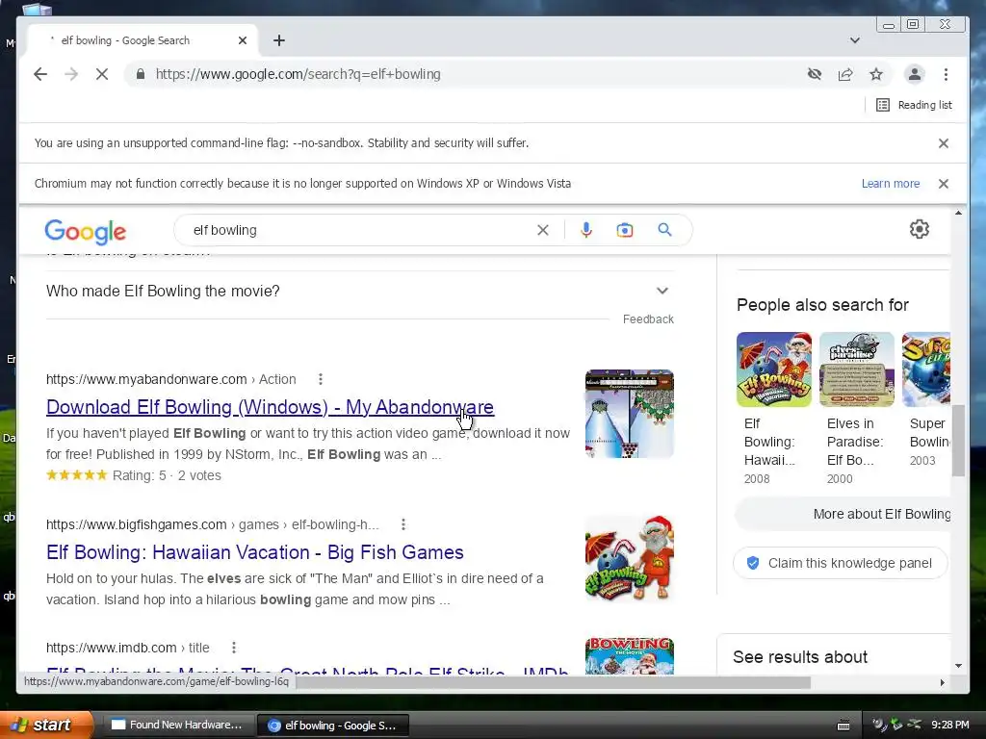
Task: Open the Windows Start menu
Action: tap(46, 726)
